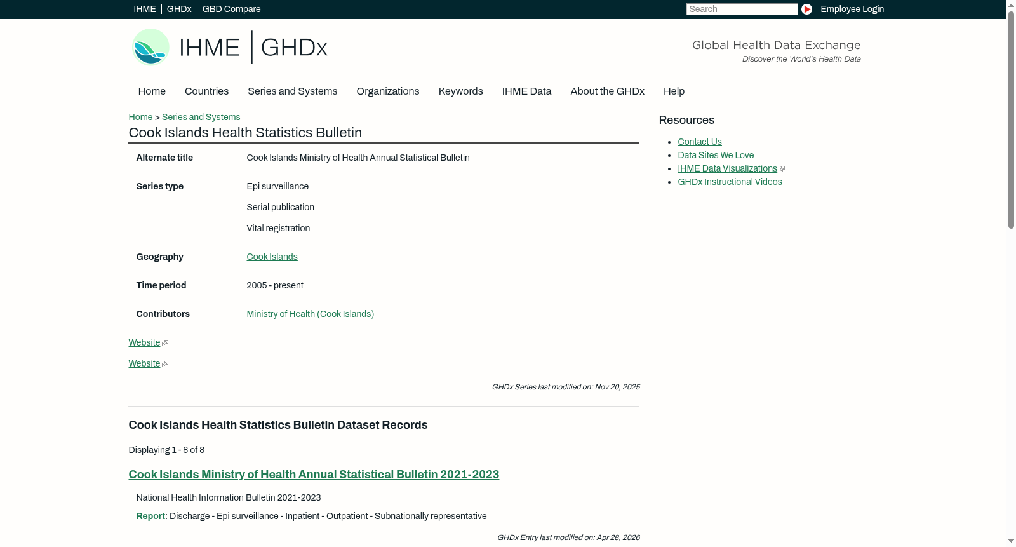Click 'National Health Information Bulletin 2021-2023' text
Viewport: 1016px width, 547px height.
[x=229, y=497]
